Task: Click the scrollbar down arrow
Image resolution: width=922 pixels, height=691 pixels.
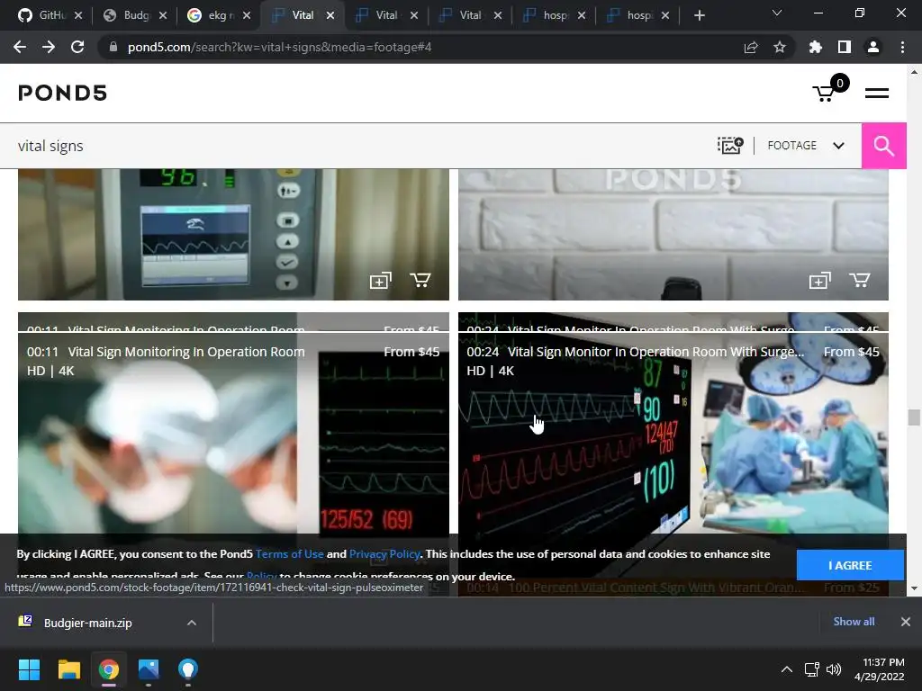Action: point(913,588)
